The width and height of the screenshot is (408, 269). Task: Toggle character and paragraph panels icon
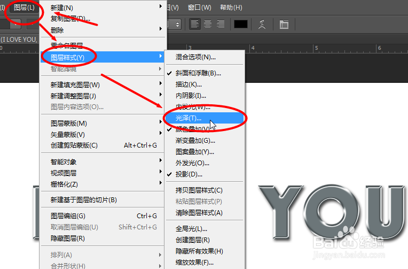[x=284, y=25]
